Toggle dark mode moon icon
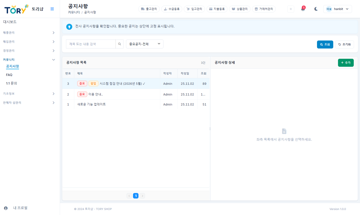 click(x=316, y=9)
